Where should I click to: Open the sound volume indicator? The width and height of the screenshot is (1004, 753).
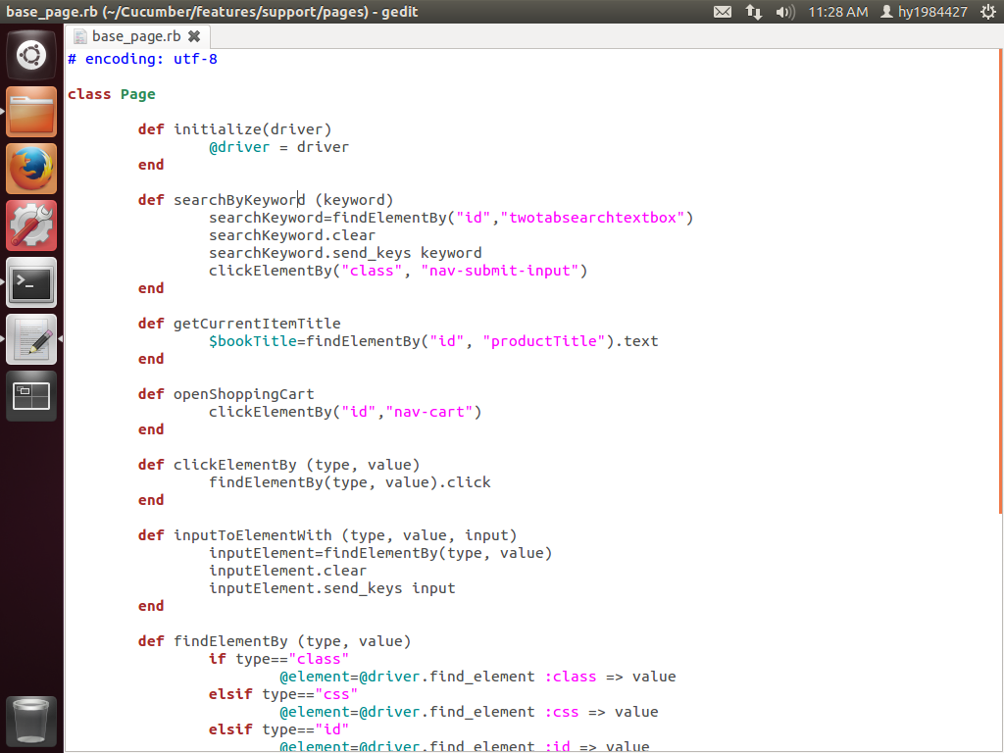[x=784, y=12]
